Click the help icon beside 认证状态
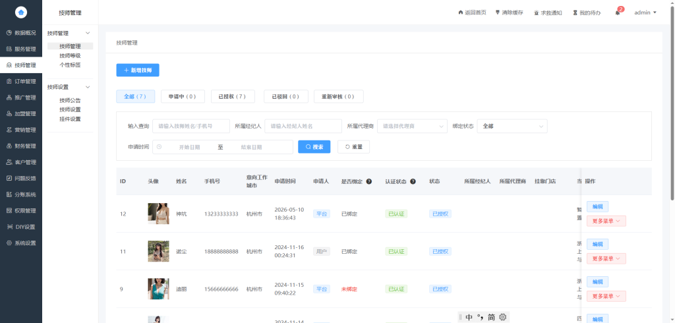The height and width of the screenshot is (323, 675). 413,181
